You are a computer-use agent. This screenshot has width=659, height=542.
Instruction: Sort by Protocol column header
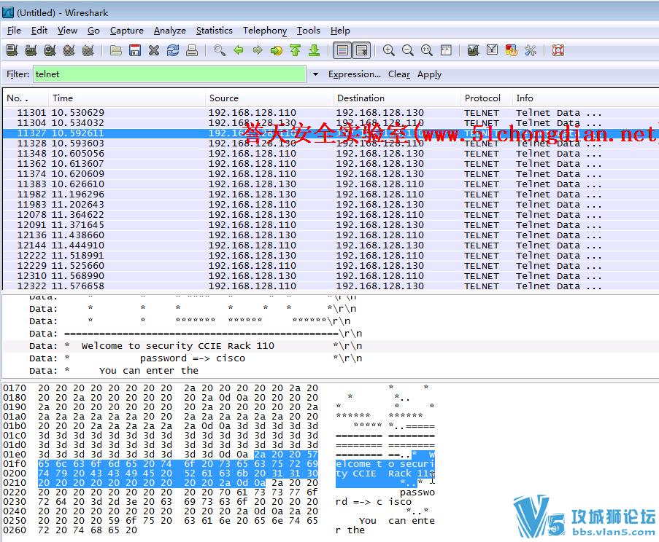point(487,98)
